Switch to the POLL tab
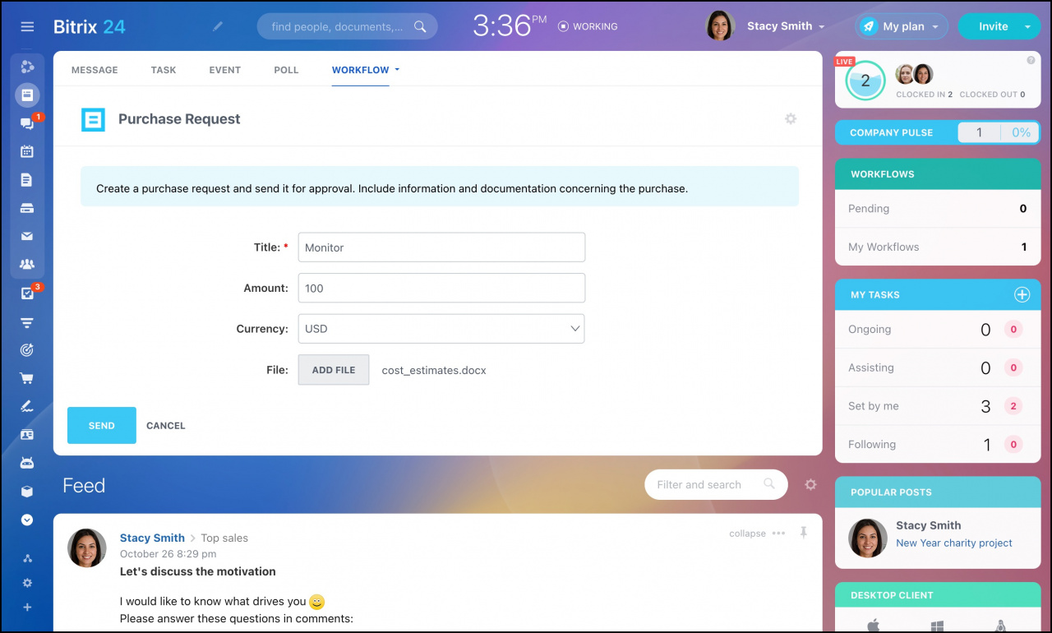 286,70
